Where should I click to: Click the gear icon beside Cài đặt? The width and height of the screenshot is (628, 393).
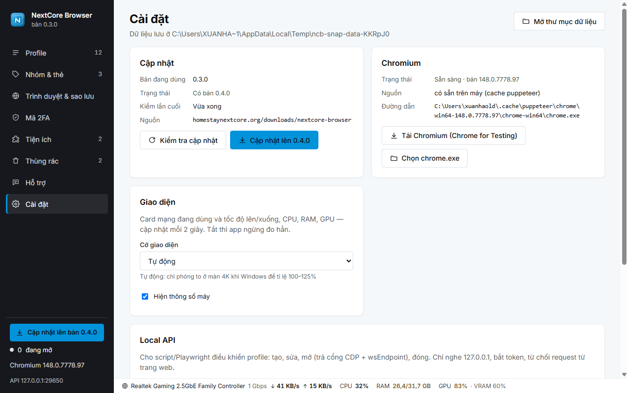[16, 204]
